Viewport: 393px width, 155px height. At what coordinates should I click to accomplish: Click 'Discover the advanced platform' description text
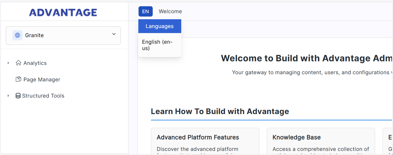click(197, 149)
